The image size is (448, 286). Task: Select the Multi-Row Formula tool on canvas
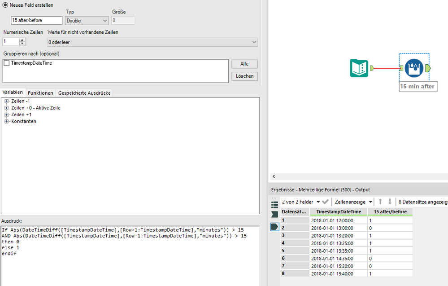414,68
